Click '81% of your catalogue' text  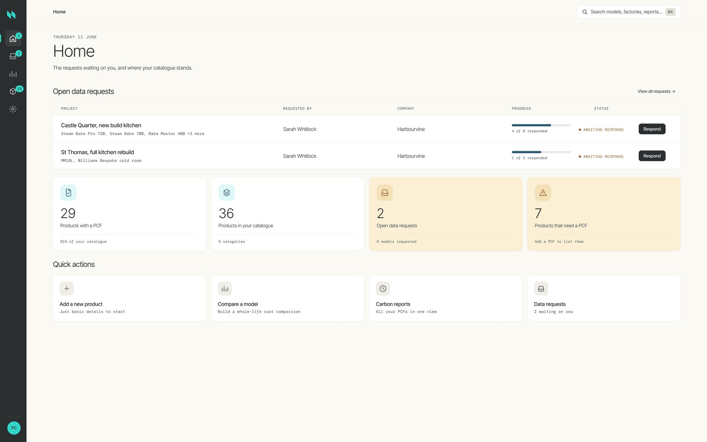pyautogui.click(x=83, y=242)
